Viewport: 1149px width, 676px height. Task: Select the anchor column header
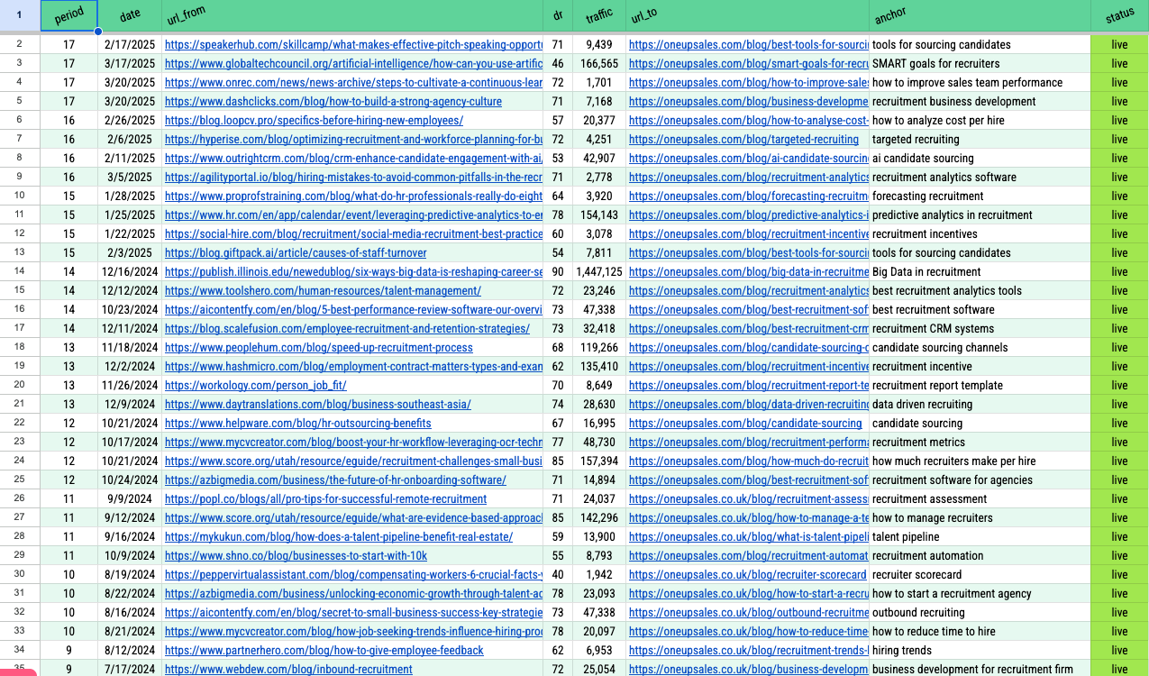pos(980,17)
